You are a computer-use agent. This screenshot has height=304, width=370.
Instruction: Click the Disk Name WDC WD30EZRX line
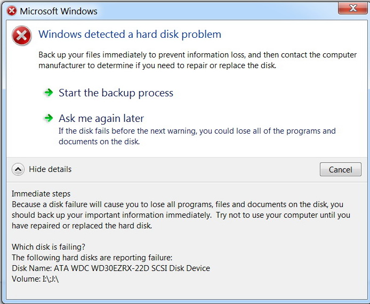click(111, 268)
